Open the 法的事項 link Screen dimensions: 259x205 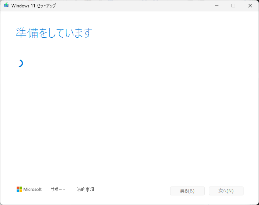(85, 189)
